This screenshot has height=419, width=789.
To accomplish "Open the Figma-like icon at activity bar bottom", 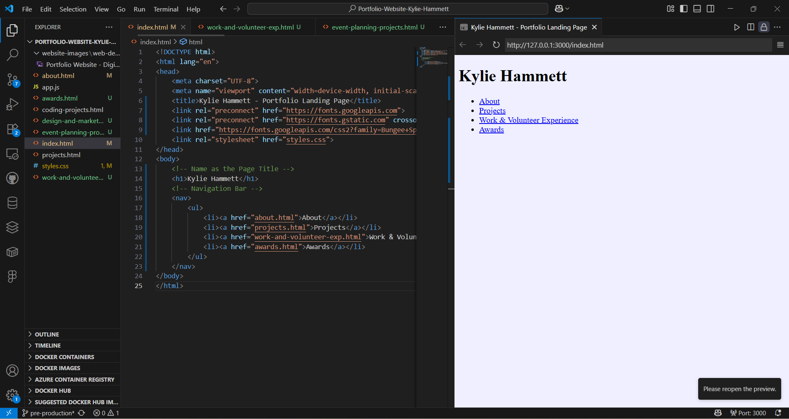I will tap(12, 277).
